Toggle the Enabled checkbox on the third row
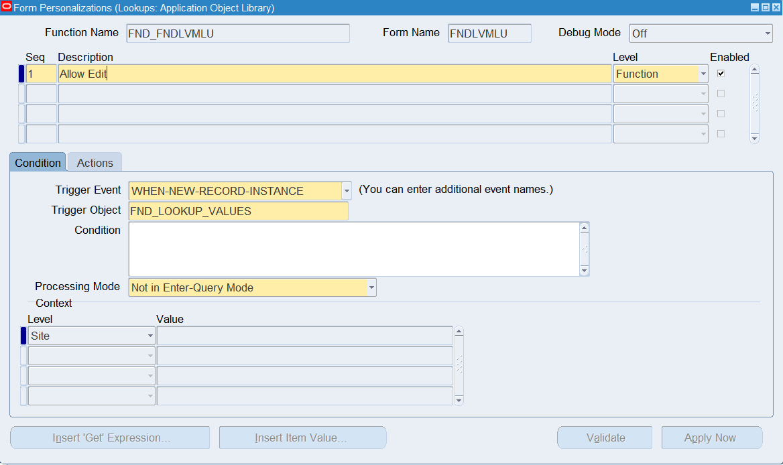Screen dimensions: 783x465 click(721, 113)
